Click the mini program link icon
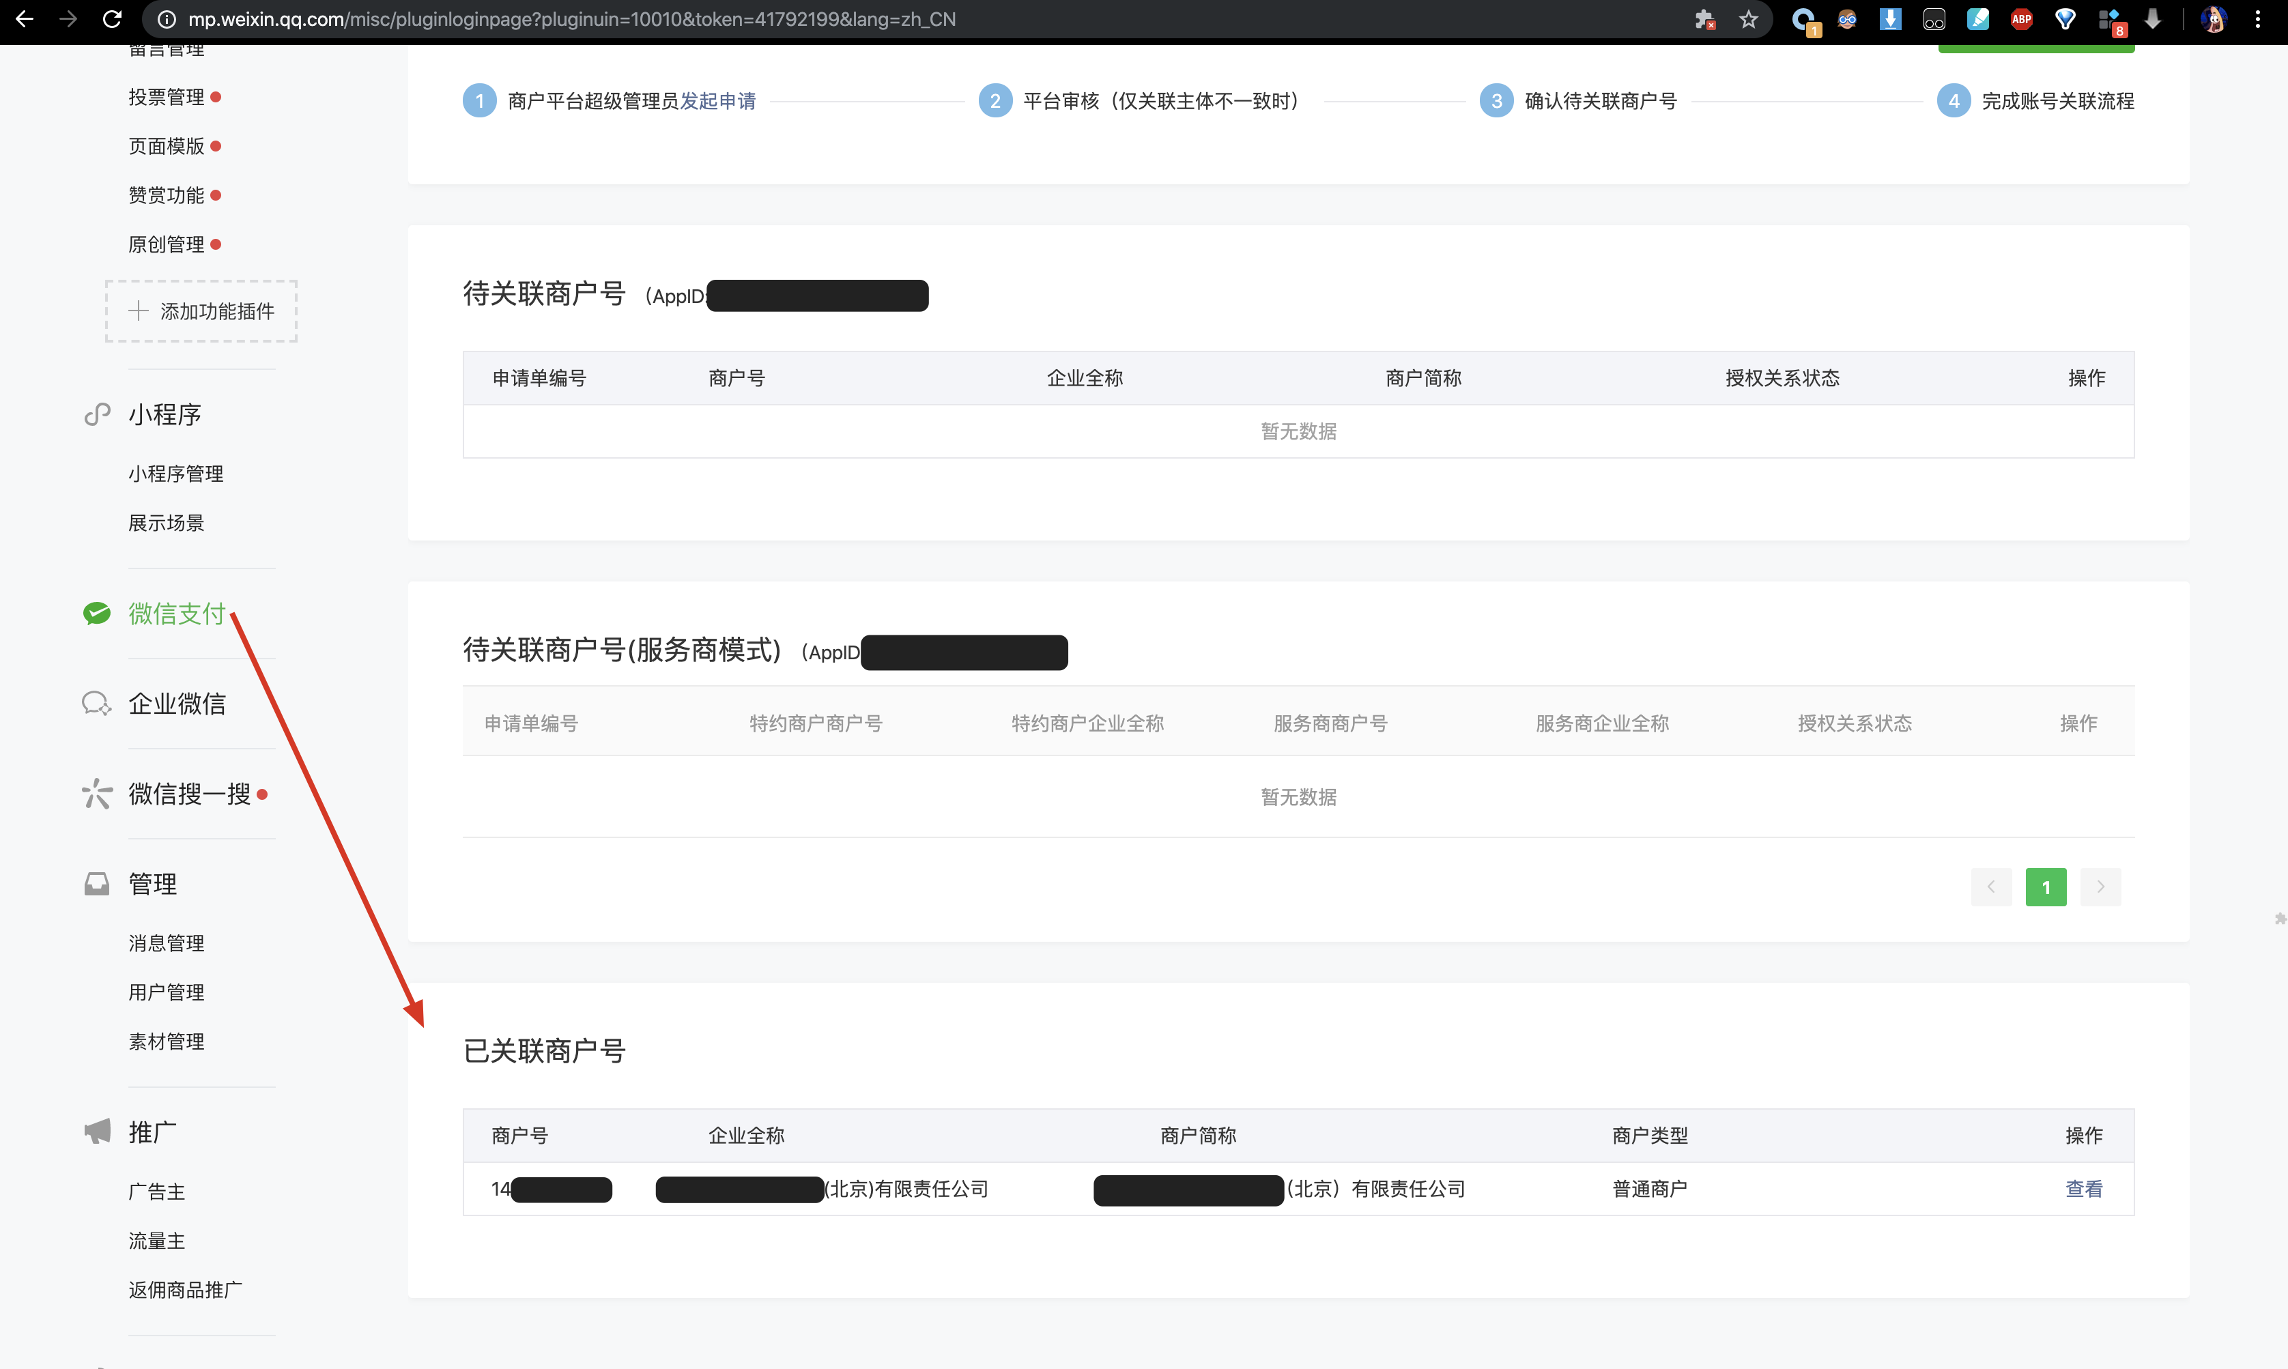The image size is (2288, 1369). point(97,415)
